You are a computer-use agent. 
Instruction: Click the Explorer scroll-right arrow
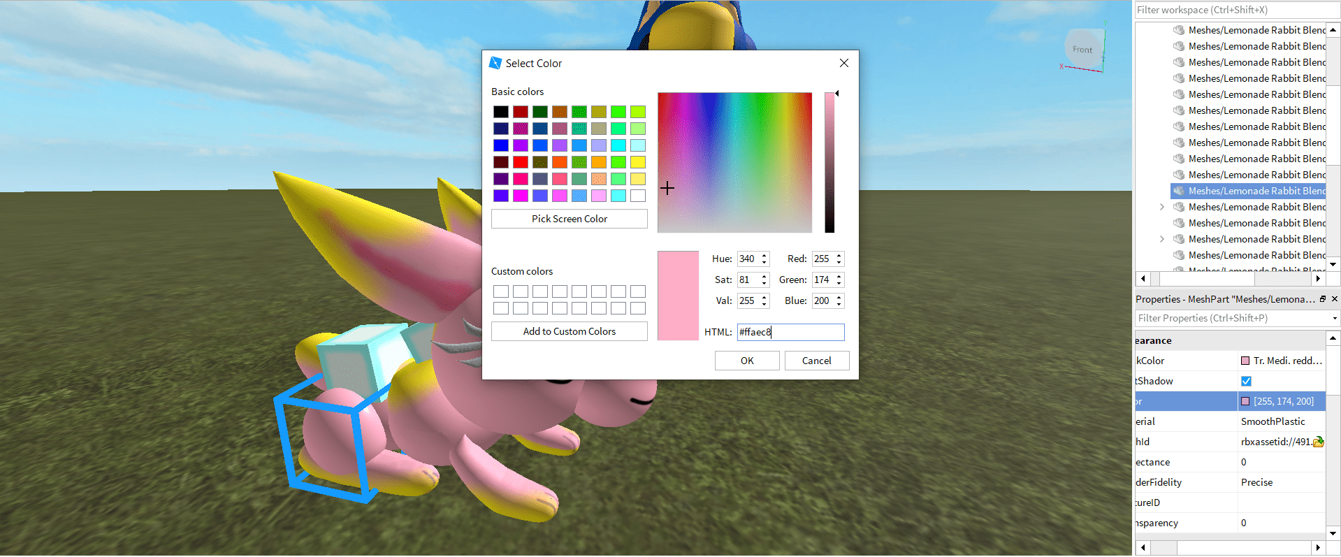coord(1318,278)
